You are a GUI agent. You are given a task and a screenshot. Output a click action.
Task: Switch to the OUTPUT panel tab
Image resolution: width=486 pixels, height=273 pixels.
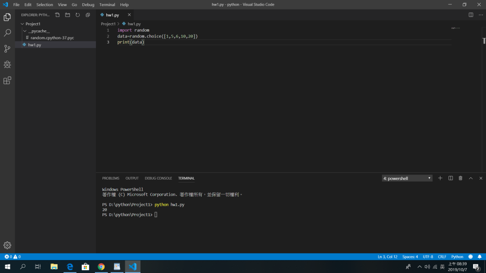pos(132,178)
